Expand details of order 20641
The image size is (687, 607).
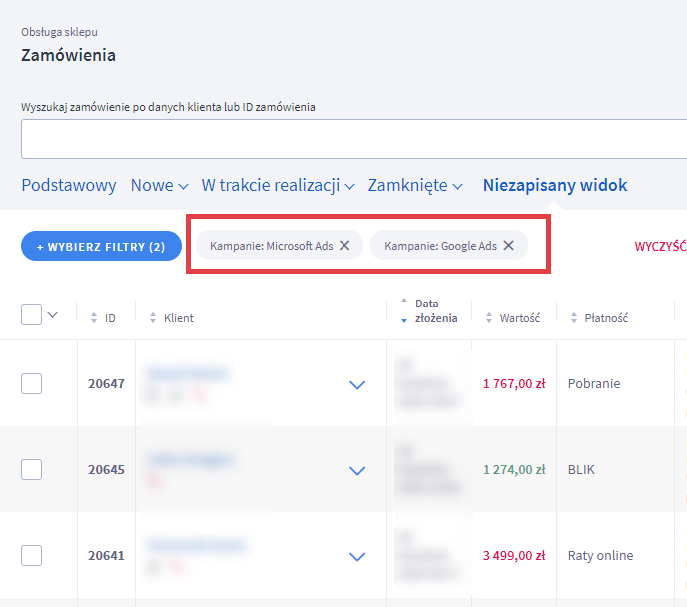pos(357,556)
